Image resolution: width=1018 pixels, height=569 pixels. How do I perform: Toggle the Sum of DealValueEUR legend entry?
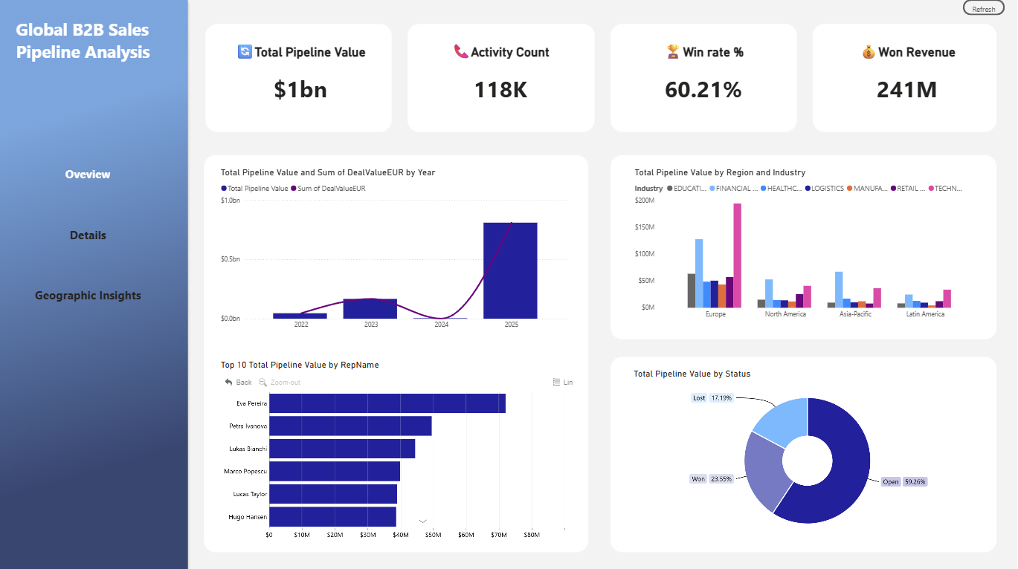(329, 189)
